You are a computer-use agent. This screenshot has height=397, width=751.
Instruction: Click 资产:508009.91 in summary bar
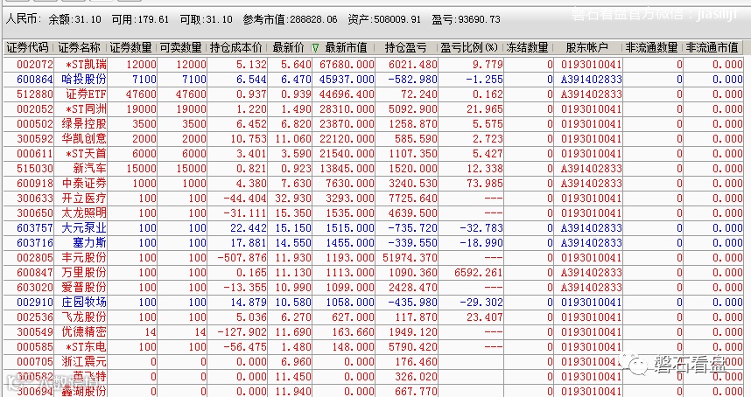point(384,19)
